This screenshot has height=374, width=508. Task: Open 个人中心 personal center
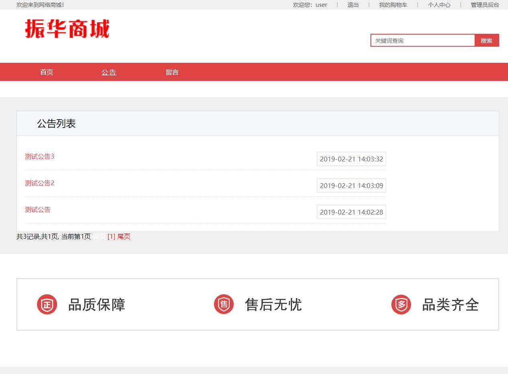[x=439, y=5]
